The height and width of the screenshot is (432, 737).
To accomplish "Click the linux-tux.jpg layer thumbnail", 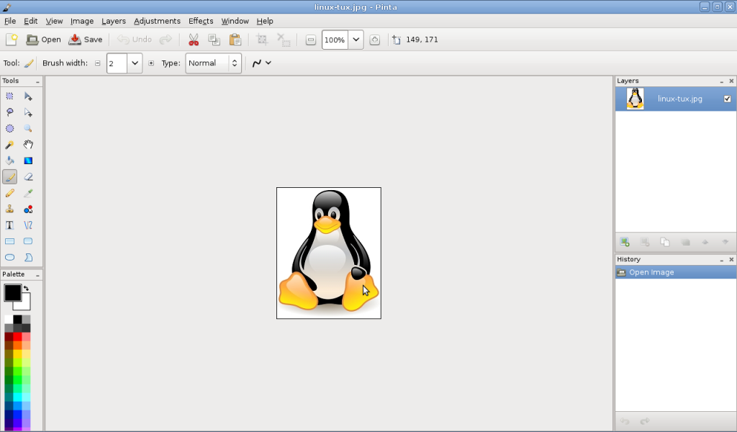I will pos(635,99).
